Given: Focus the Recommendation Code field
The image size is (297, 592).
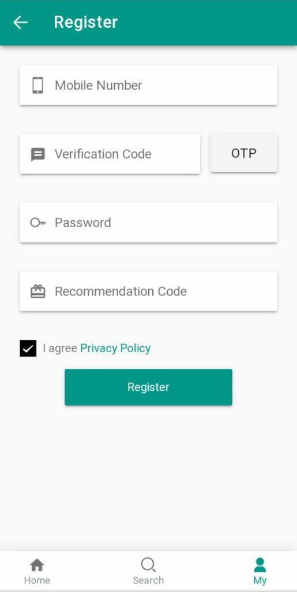Looking at the screenshot, I should (x=148, y=291).
